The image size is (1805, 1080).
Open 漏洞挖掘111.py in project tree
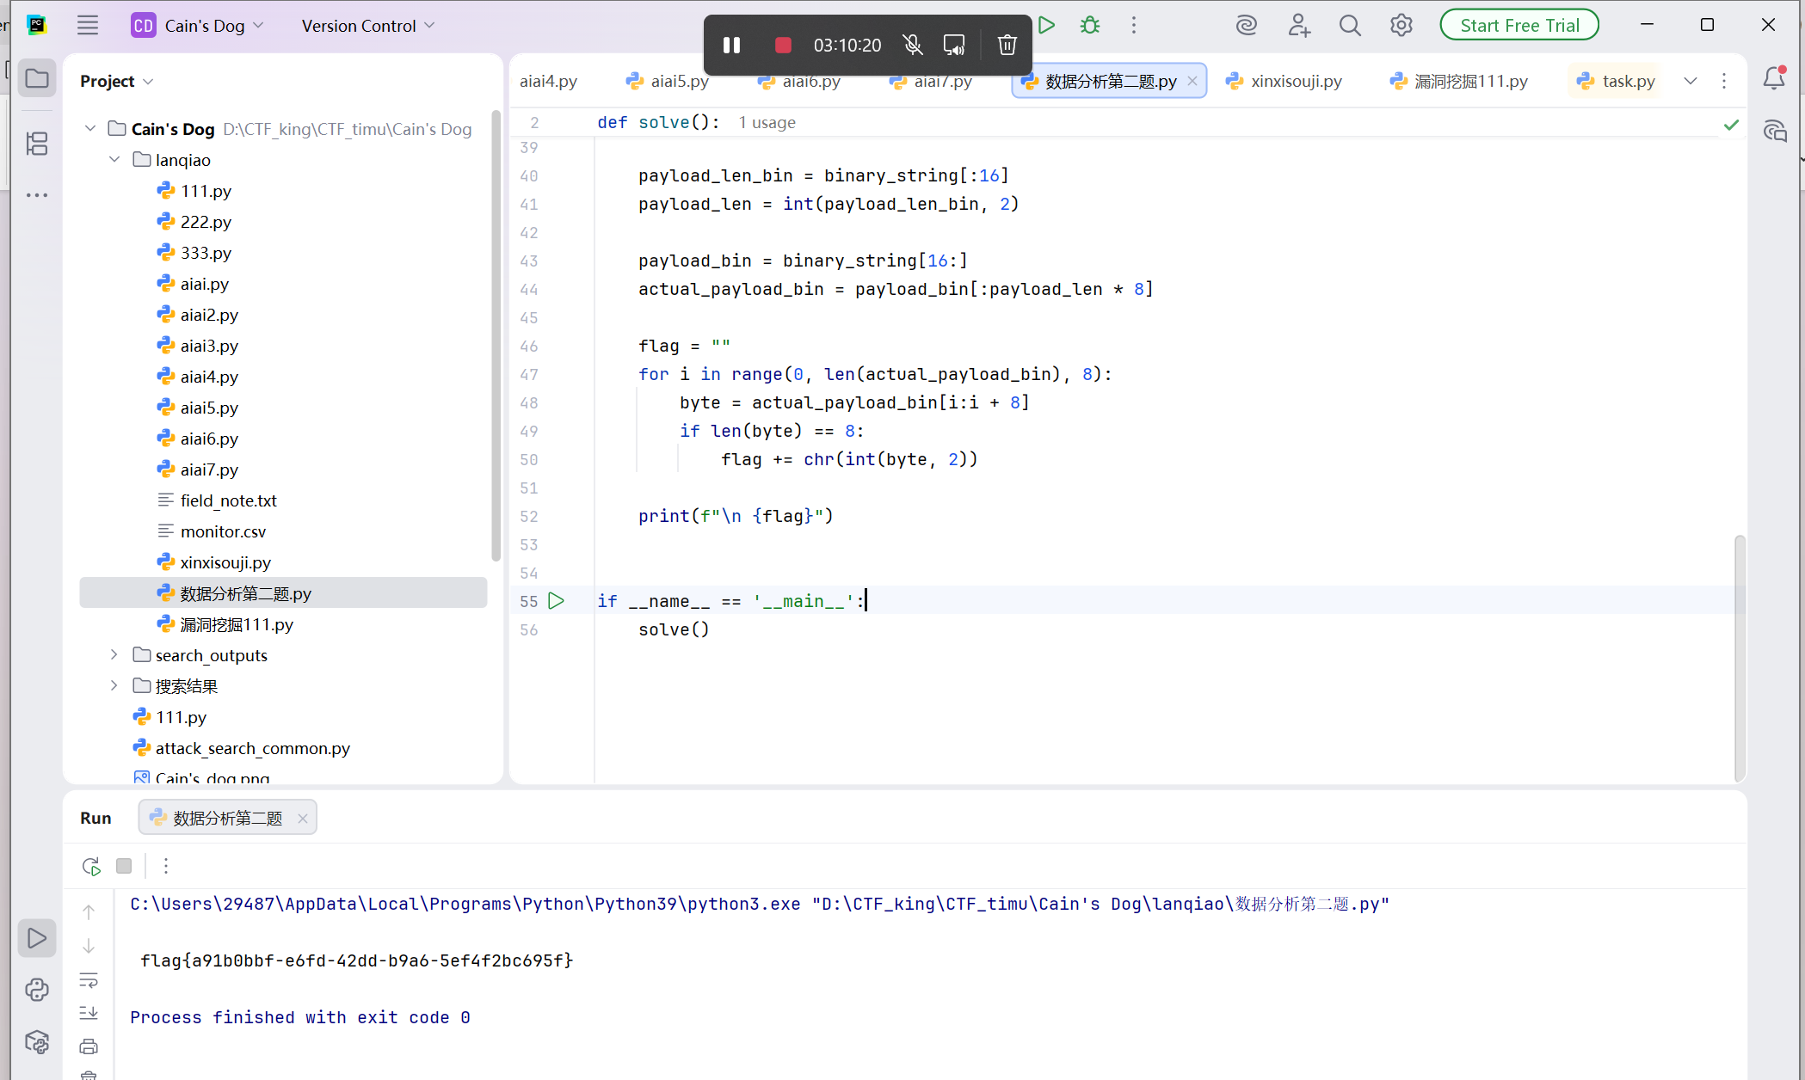click(225, 624)
